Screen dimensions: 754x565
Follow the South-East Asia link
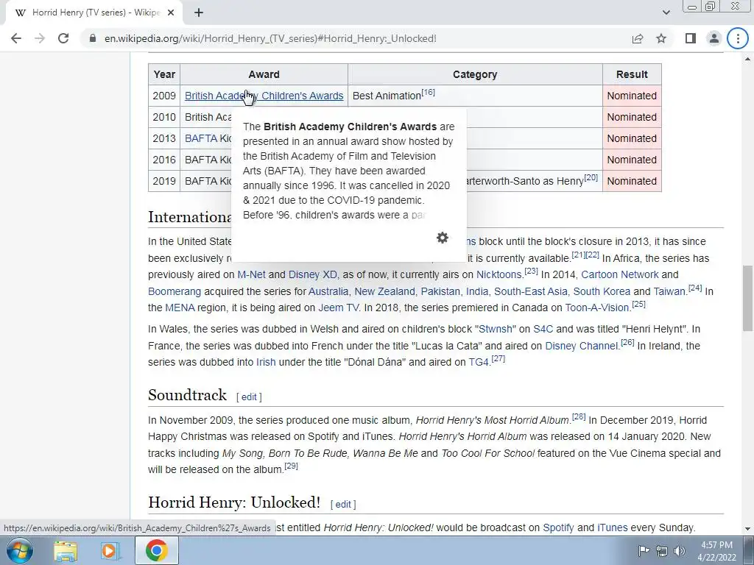pos(530,291)
